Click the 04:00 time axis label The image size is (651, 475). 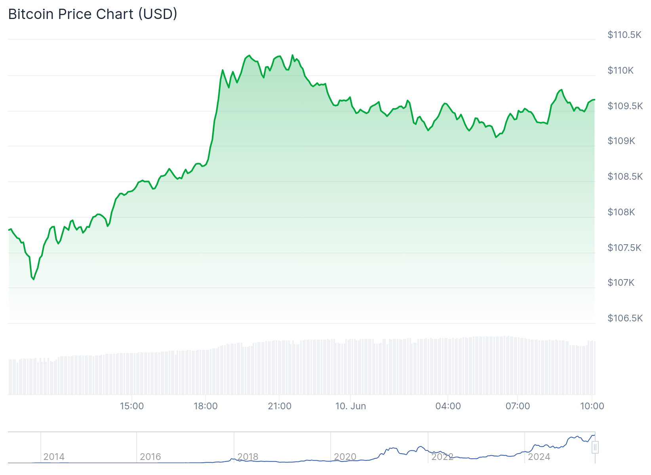coord(448,406)
